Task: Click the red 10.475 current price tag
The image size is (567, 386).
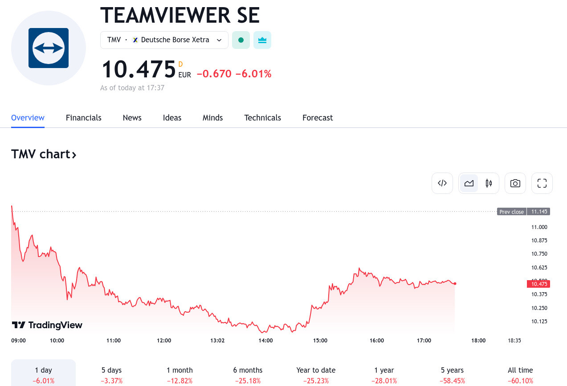Action: pyautogui.click(x=538, y=284)
